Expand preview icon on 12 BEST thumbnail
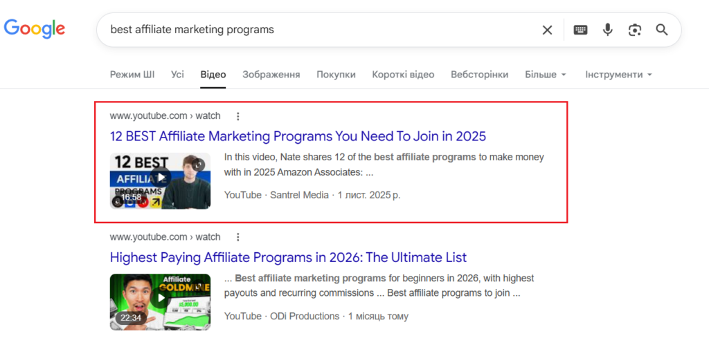Viewport: 709px width, 338px height. click(x=199, y=165)
